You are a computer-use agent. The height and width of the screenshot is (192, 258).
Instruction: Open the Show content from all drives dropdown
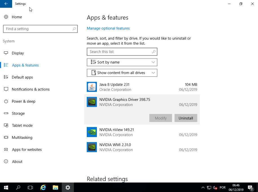(x=122, y=73)
